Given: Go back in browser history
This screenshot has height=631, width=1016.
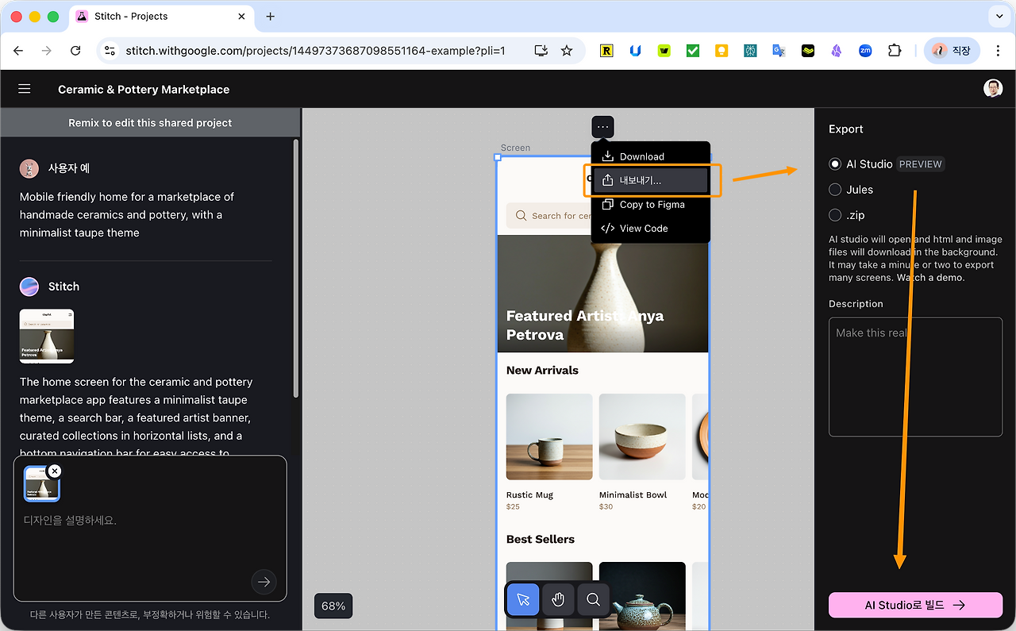Looking at the screenshot, I should pos(18,51).
